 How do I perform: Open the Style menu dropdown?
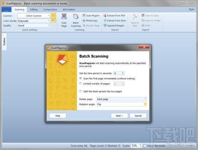(x=192, y=9)
